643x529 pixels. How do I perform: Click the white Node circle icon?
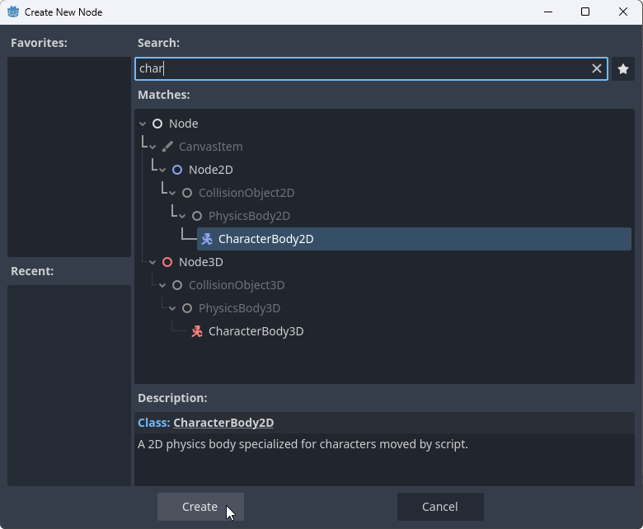click(x=157, y=124)
